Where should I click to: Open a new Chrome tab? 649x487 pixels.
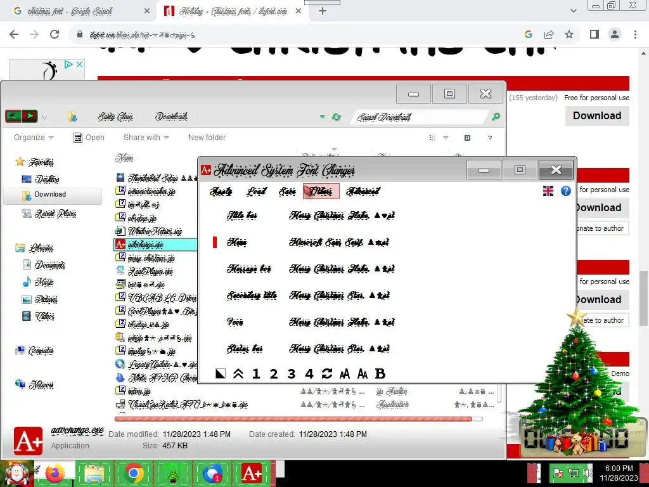click(323, 11)
